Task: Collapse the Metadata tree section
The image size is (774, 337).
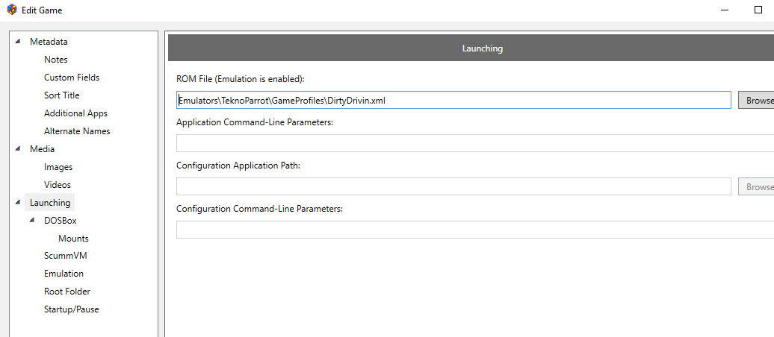Action: [18, 42]
